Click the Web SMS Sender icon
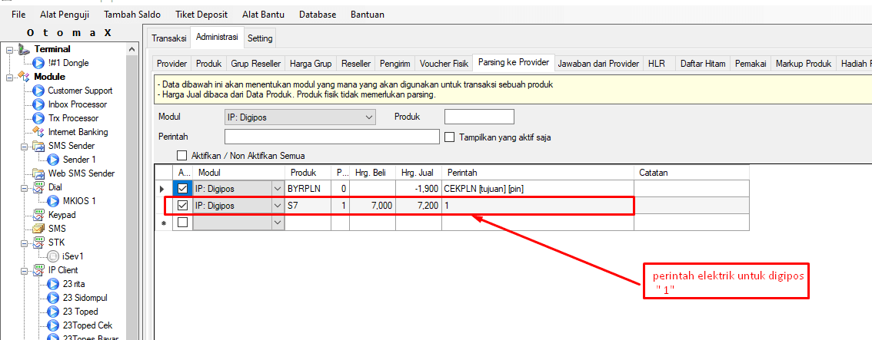This screenshot has width=872, height=340. (x=38, y=173)
